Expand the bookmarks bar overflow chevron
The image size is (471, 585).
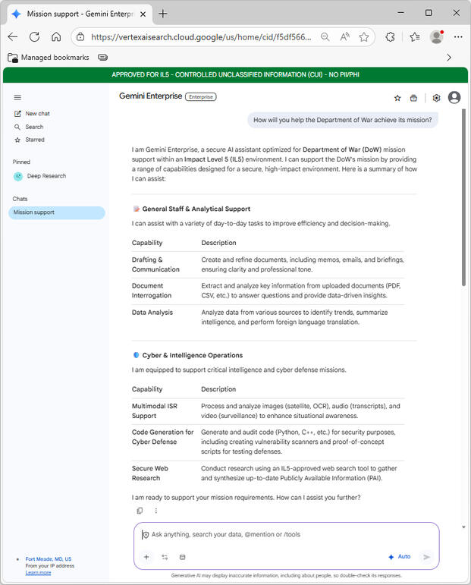point(449,57)
